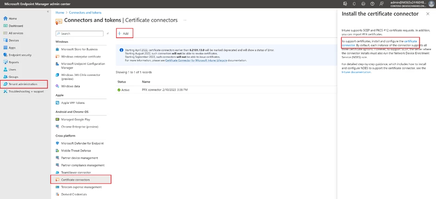The height and width of the screenshot is (199, 436).
Task: Close the Install the certificate connector panel
Action: [x=428, y=13]
